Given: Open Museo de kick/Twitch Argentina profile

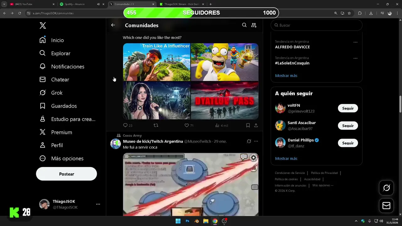Looking at the screenshot, I should tap(153, 141).
